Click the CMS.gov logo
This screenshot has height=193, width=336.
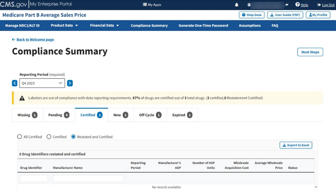tap(14, 4)
